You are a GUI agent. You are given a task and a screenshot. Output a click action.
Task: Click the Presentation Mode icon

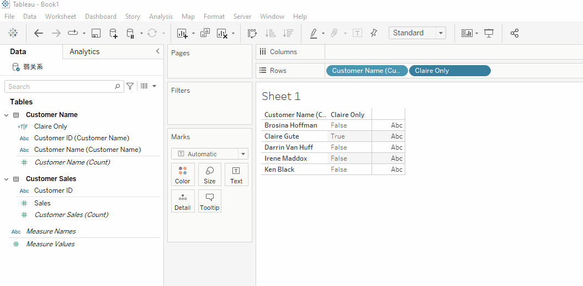point(489,33)
